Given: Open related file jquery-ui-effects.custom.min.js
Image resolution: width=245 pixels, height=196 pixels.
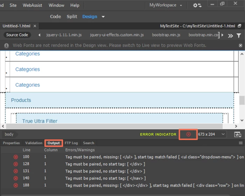Looking at the screenshot, I should 117,35.
